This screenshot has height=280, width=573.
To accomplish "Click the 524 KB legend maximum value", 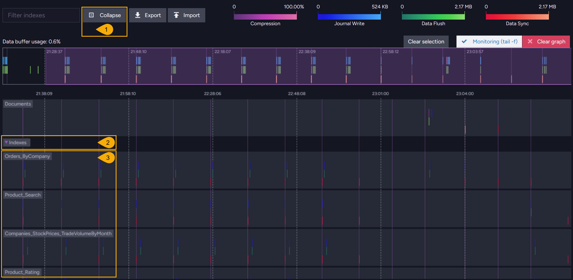I will [x=380, y=7].
